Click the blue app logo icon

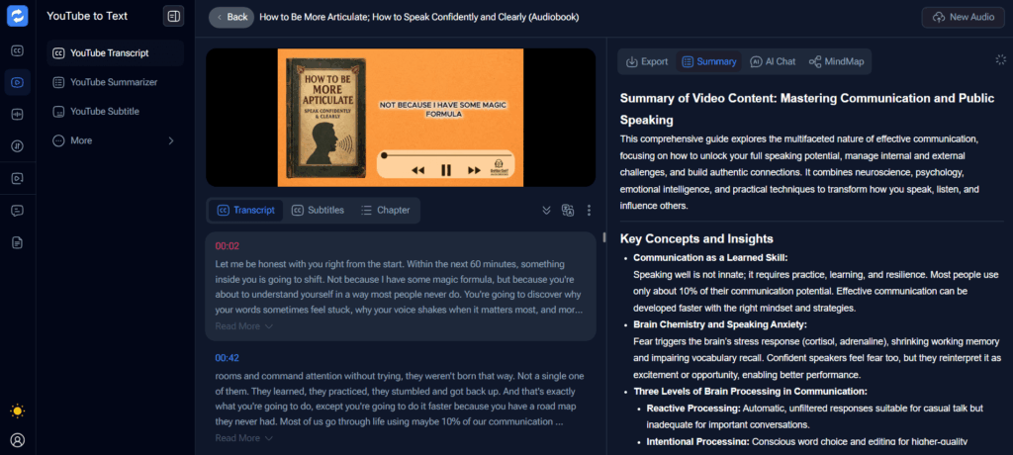point(18,16)
